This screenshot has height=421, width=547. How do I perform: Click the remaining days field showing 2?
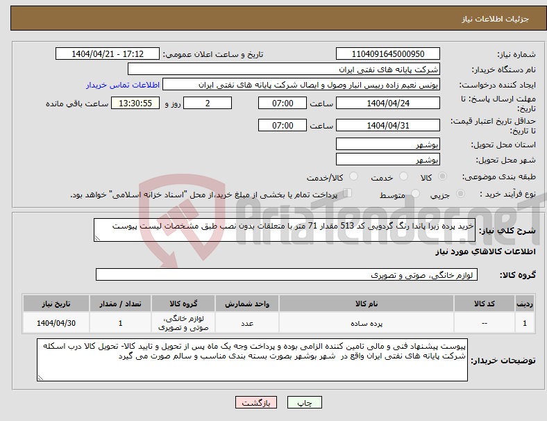coord(208,103)
